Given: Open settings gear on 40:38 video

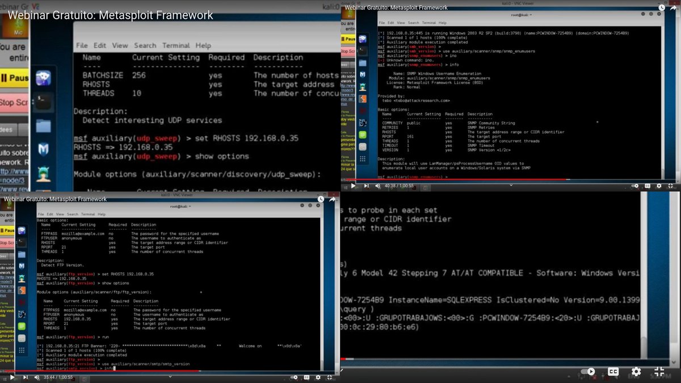Looking at the screenshot, I should [658, 186].
